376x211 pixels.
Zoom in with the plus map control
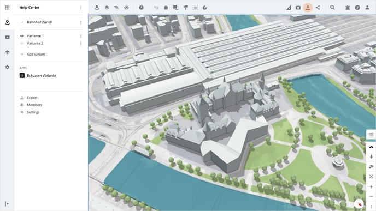[x=371, y=186]
